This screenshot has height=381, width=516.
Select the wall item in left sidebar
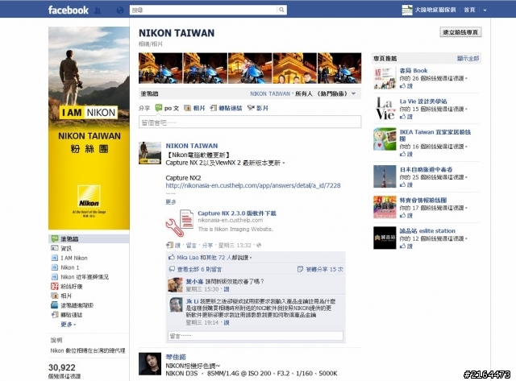point(89,238)
